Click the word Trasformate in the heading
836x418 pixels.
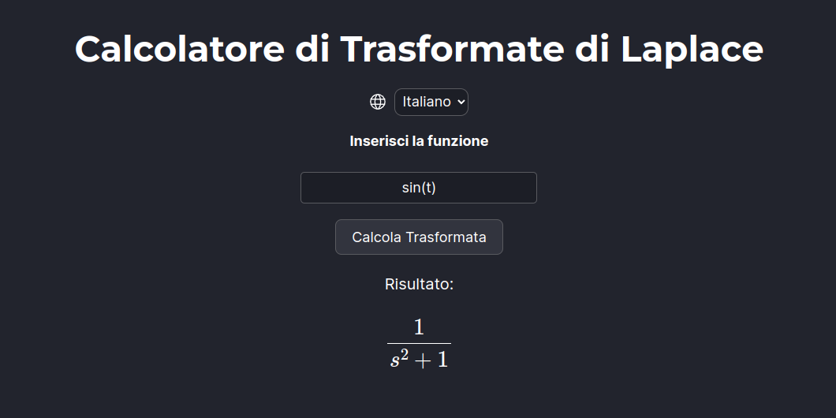click(452, 49)
